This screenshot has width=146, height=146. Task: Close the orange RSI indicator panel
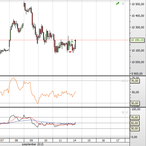point(127,81)
